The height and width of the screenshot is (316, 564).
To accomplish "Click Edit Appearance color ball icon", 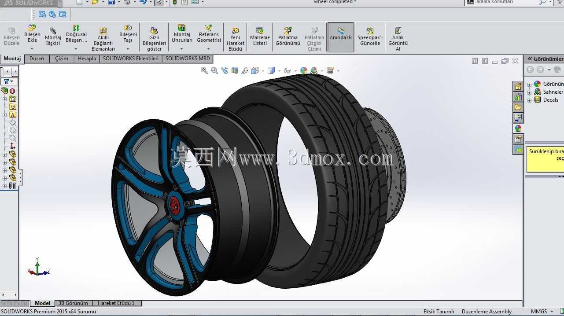I will 303,70.
